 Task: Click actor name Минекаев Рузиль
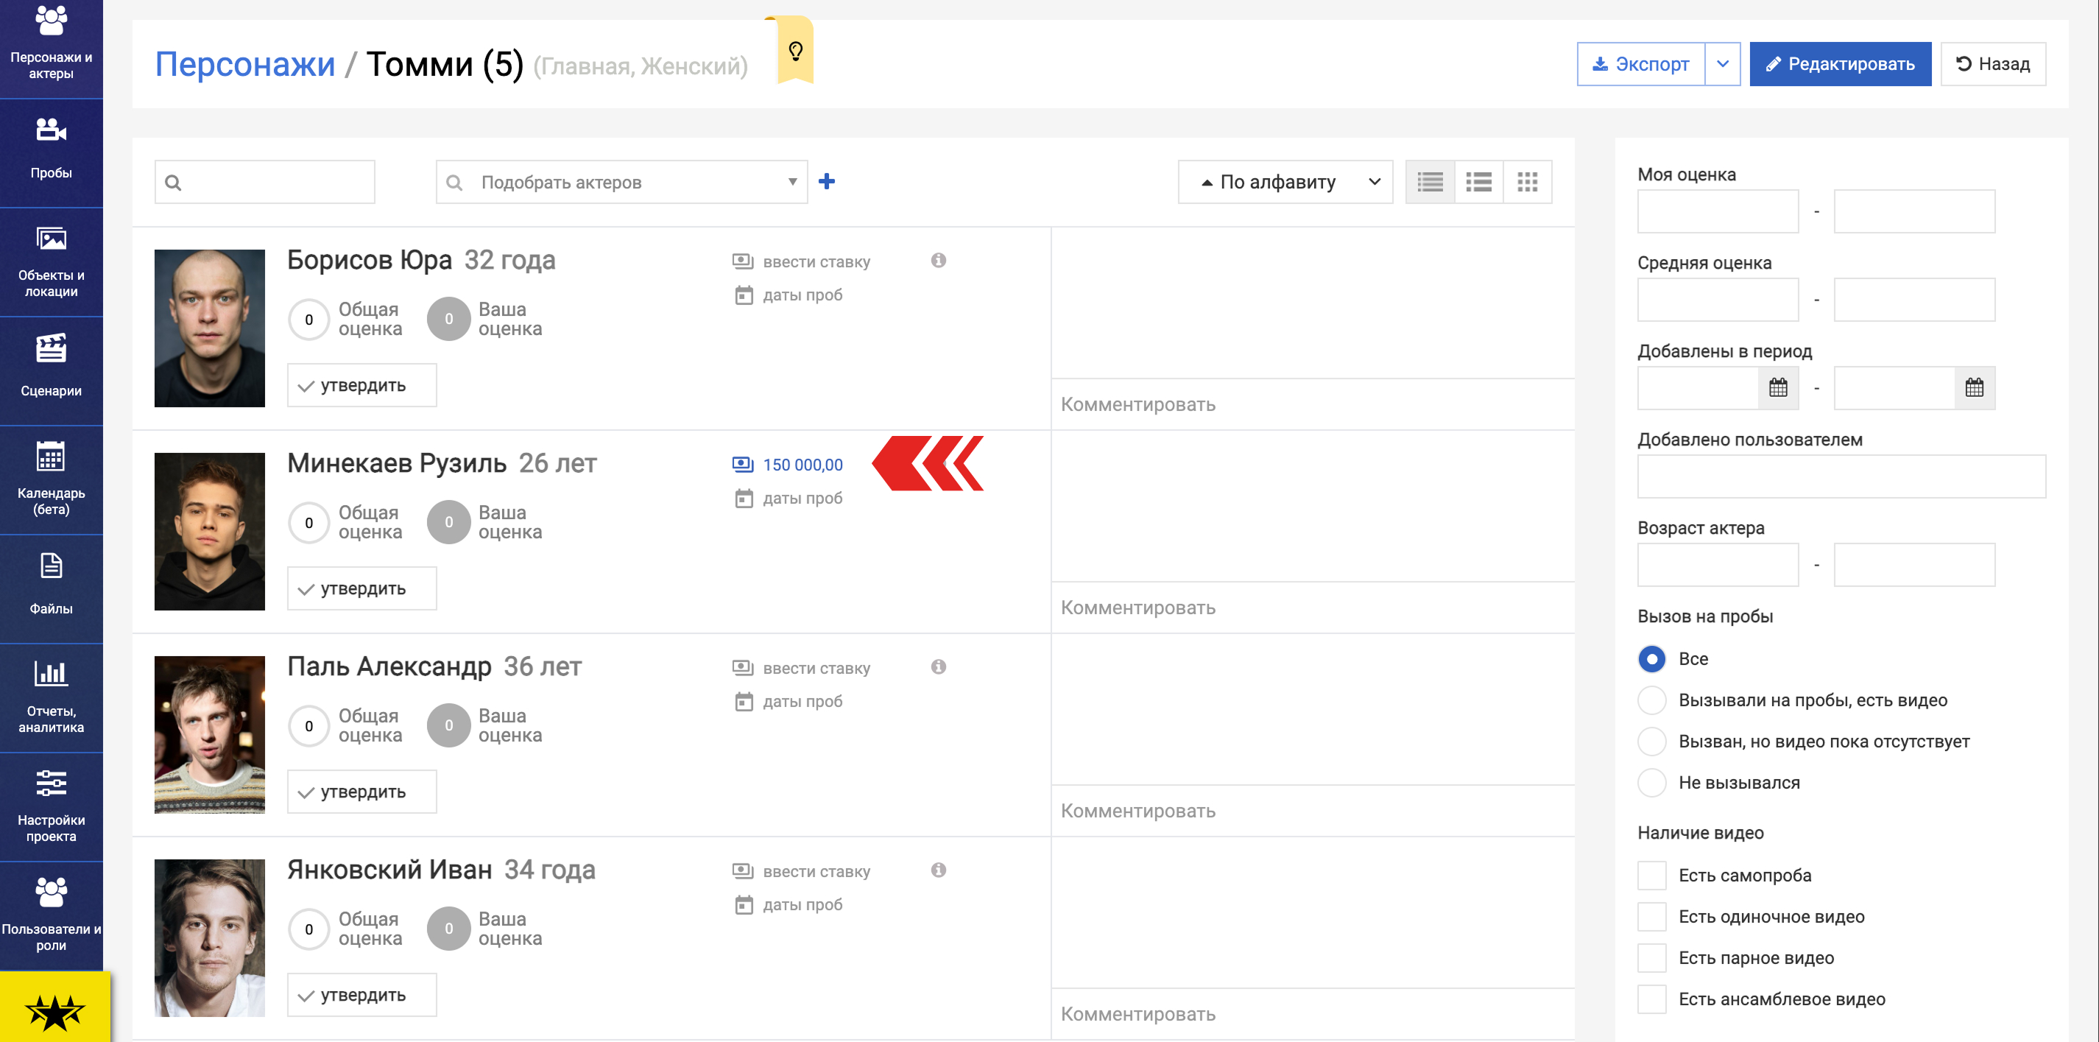click(x=397, y=464)
